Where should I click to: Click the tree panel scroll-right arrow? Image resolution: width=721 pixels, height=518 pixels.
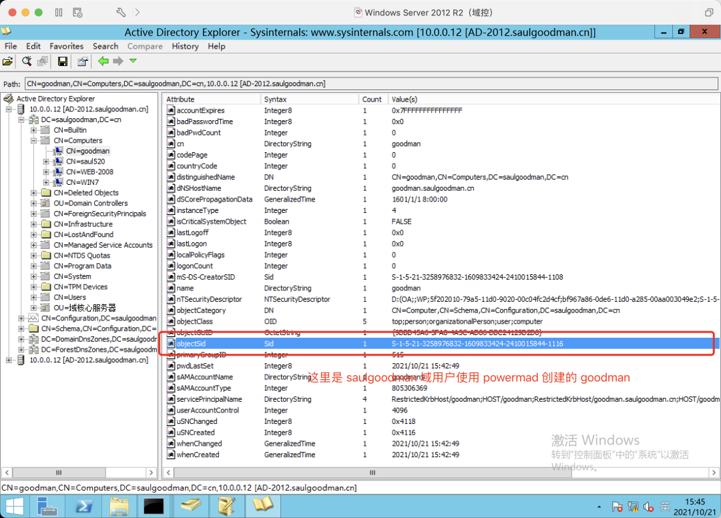152,473
